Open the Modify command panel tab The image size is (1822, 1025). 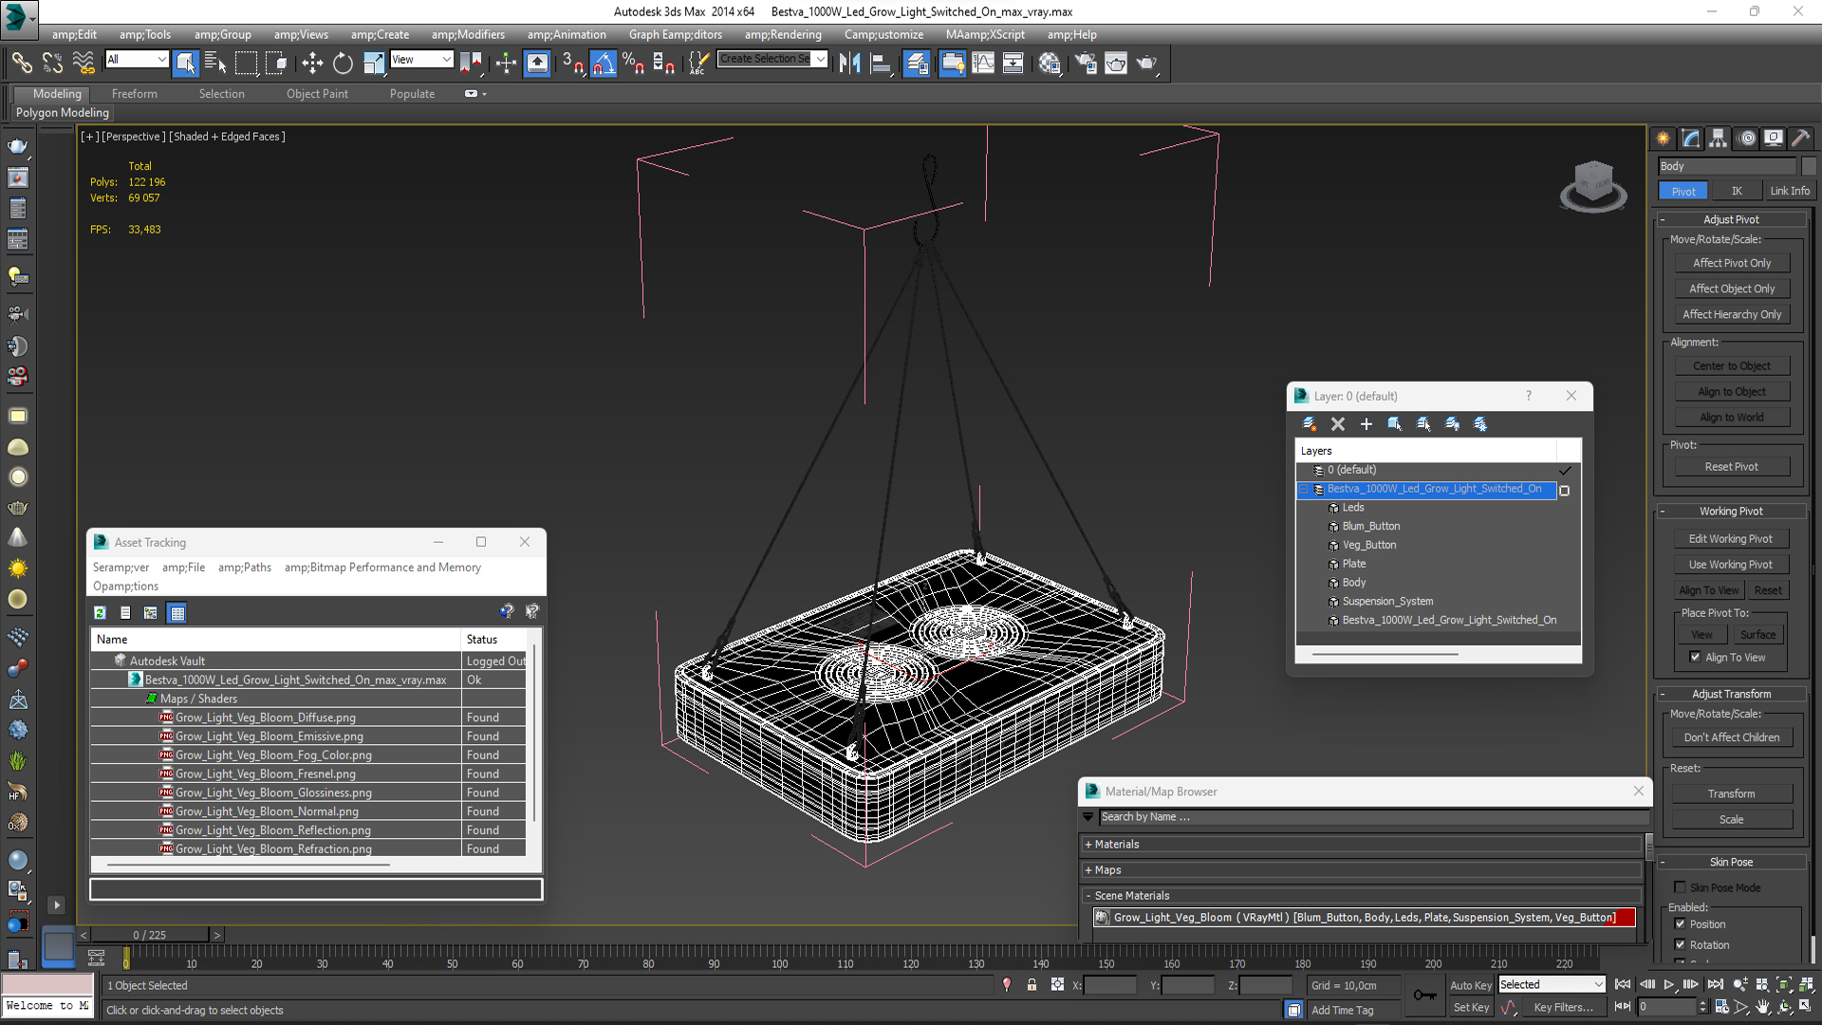coord(1691,139)
